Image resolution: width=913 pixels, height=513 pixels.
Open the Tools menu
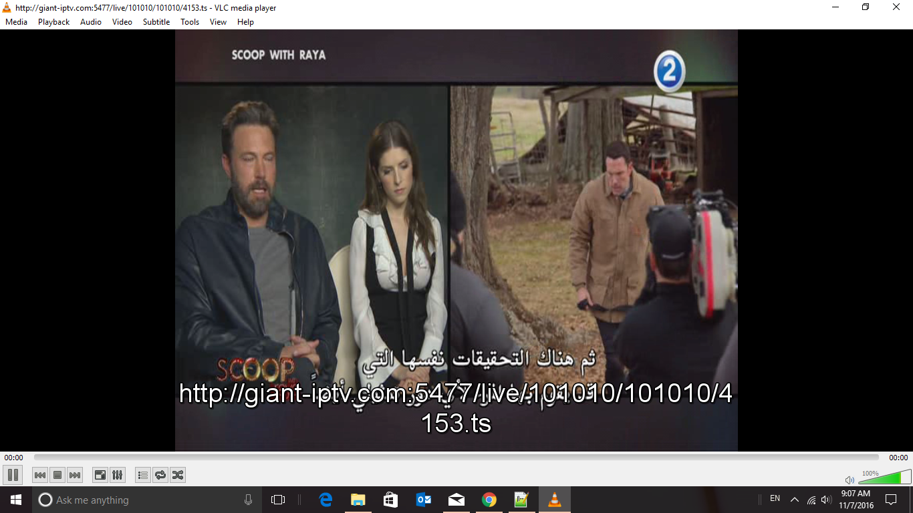click(x=190, y=22)
